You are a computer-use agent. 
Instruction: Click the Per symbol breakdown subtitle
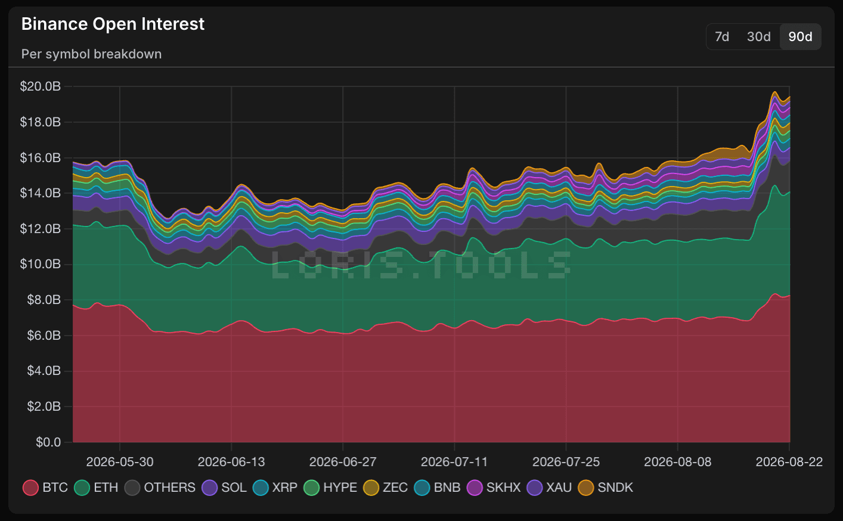[x=91, y=54]
